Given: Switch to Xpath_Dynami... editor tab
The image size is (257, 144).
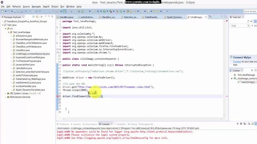Looking at the screenshot, I should point(173,17).
